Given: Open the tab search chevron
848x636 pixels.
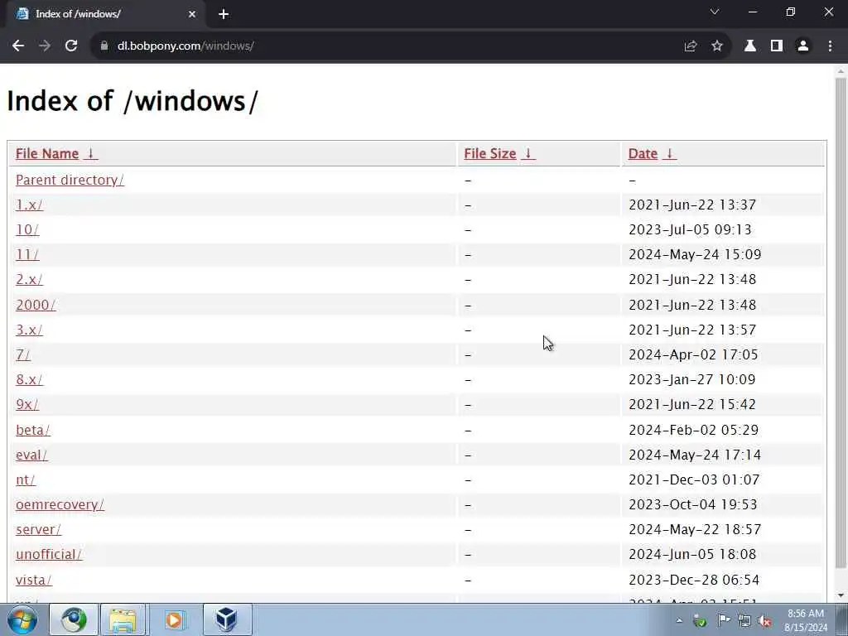Looking at the screenshot, I should (x=715, y=12).
